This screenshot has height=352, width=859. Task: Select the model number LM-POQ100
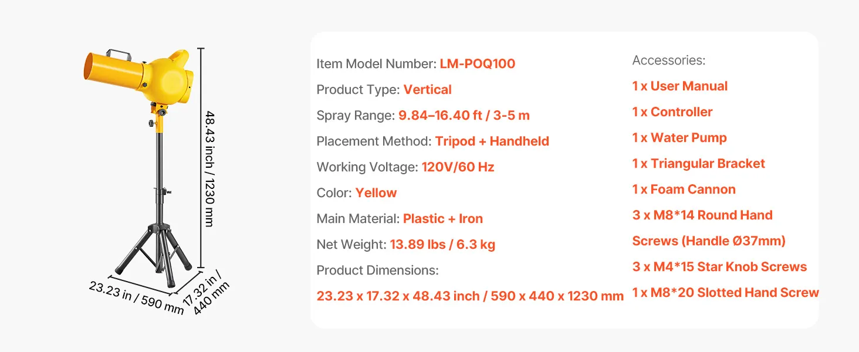[477, 64]
